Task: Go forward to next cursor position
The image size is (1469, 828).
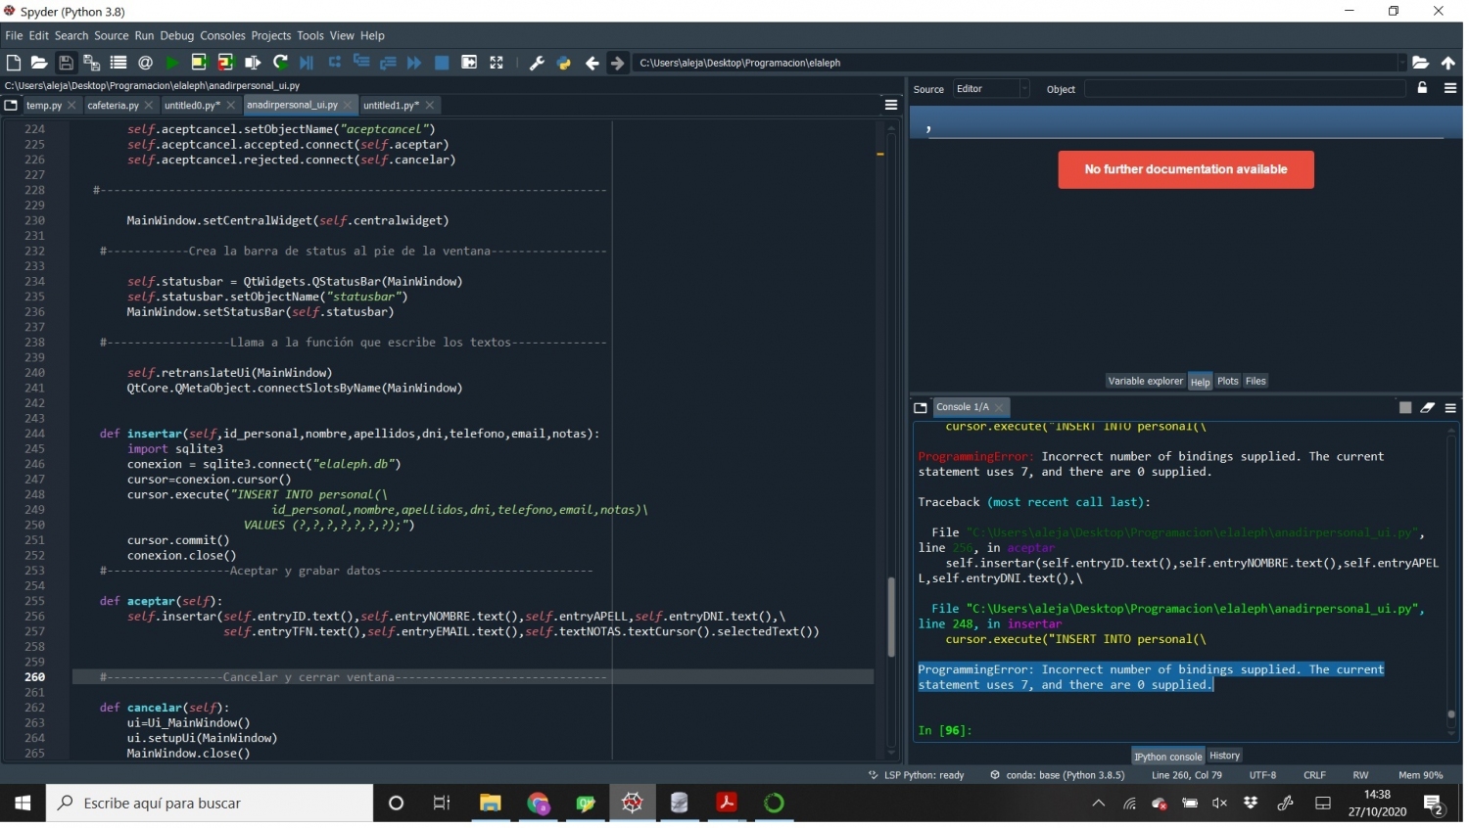Action: point(618,63)
